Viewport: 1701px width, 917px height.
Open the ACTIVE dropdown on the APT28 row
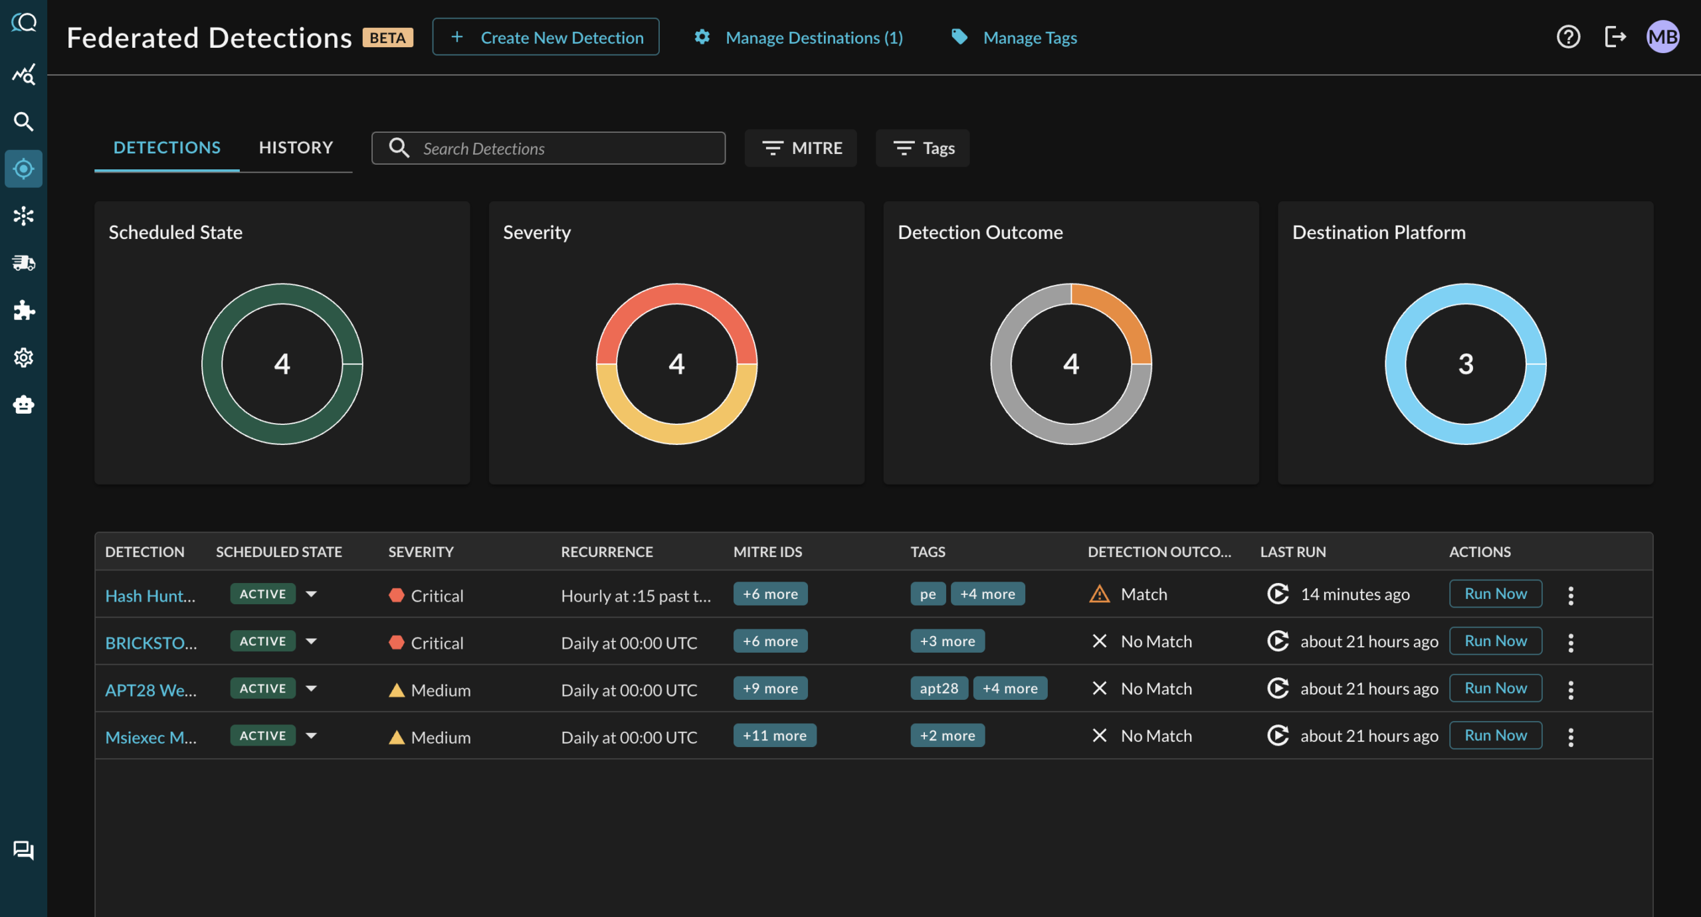click(x=312, y=688)
